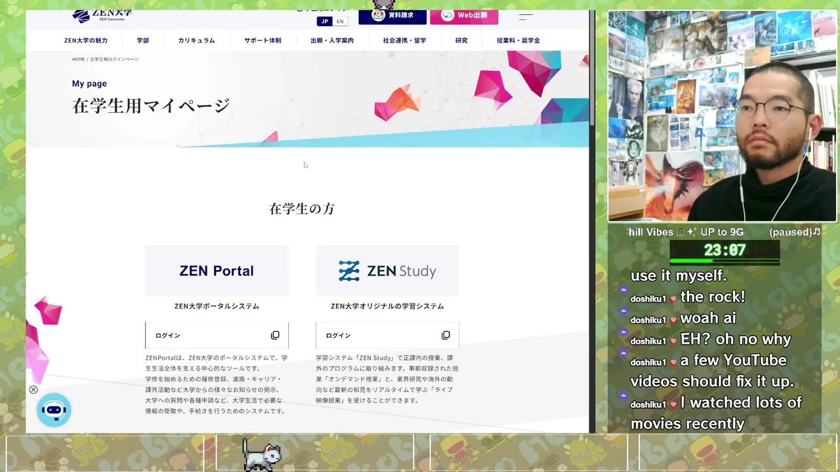
Task: Click the ZEN Study ログイン button
Action: pyautogui.click(x=387, y=335)
